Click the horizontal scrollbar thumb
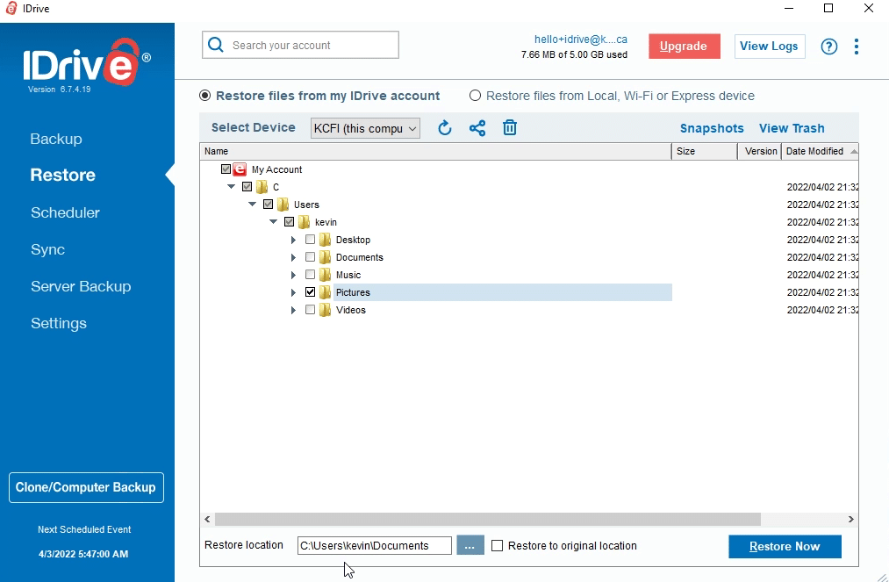Screen dimensions: 889x582 (488, 519)
